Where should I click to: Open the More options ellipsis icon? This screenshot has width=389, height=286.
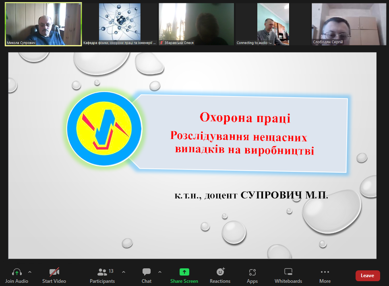point(325,272)
